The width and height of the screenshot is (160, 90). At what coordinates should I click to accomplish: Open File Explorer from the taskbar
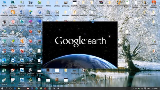(19, 88)
